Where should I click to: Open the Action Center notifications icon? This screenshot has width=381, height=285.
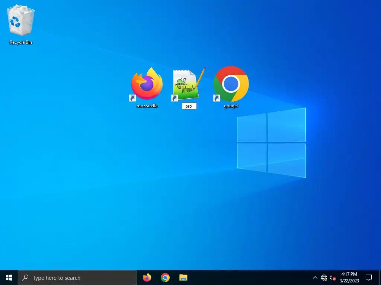369,278
